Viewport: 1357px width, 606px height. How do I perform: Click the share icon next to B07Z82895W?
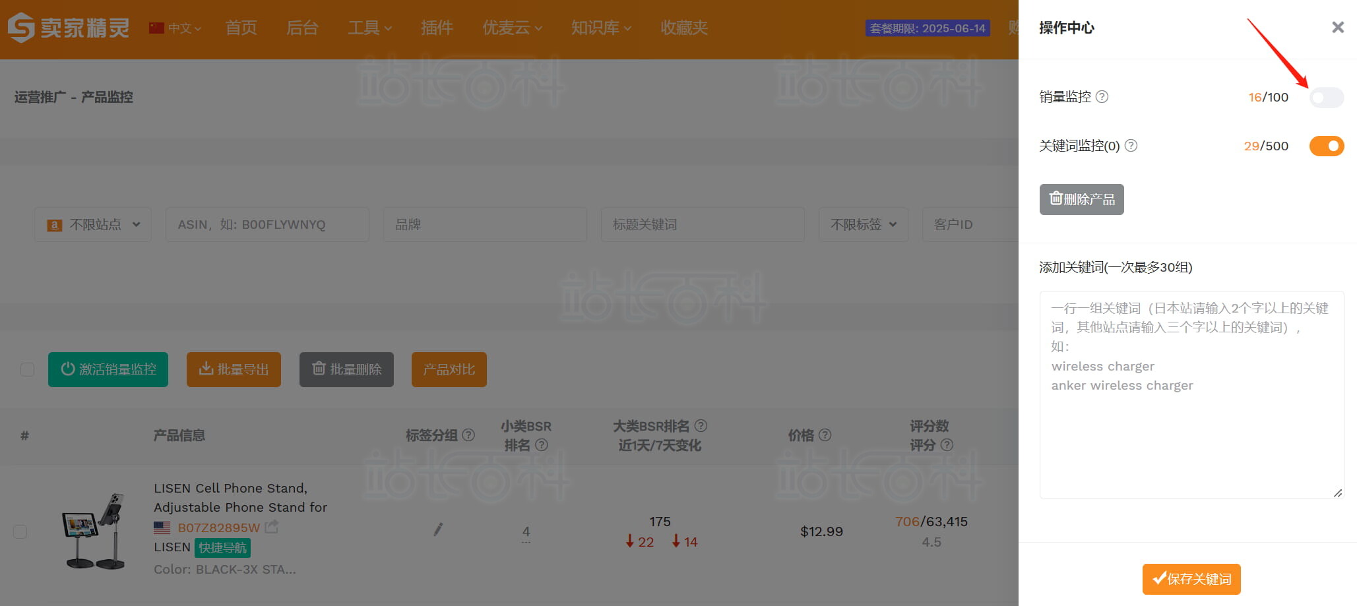(x=271, y=527)
